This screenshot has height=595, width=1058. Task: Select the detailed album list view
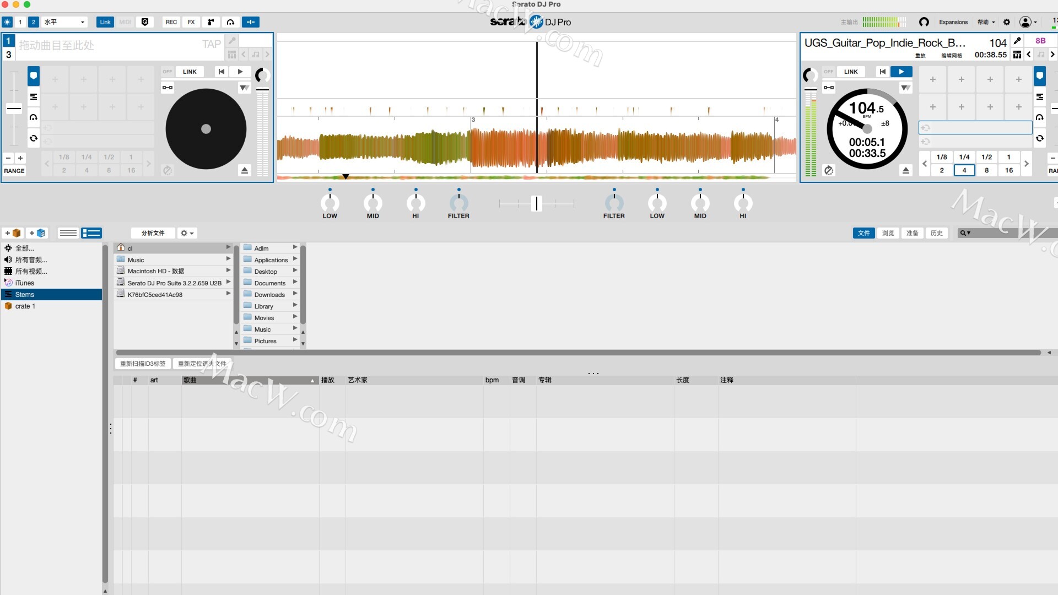coord(91,233)
